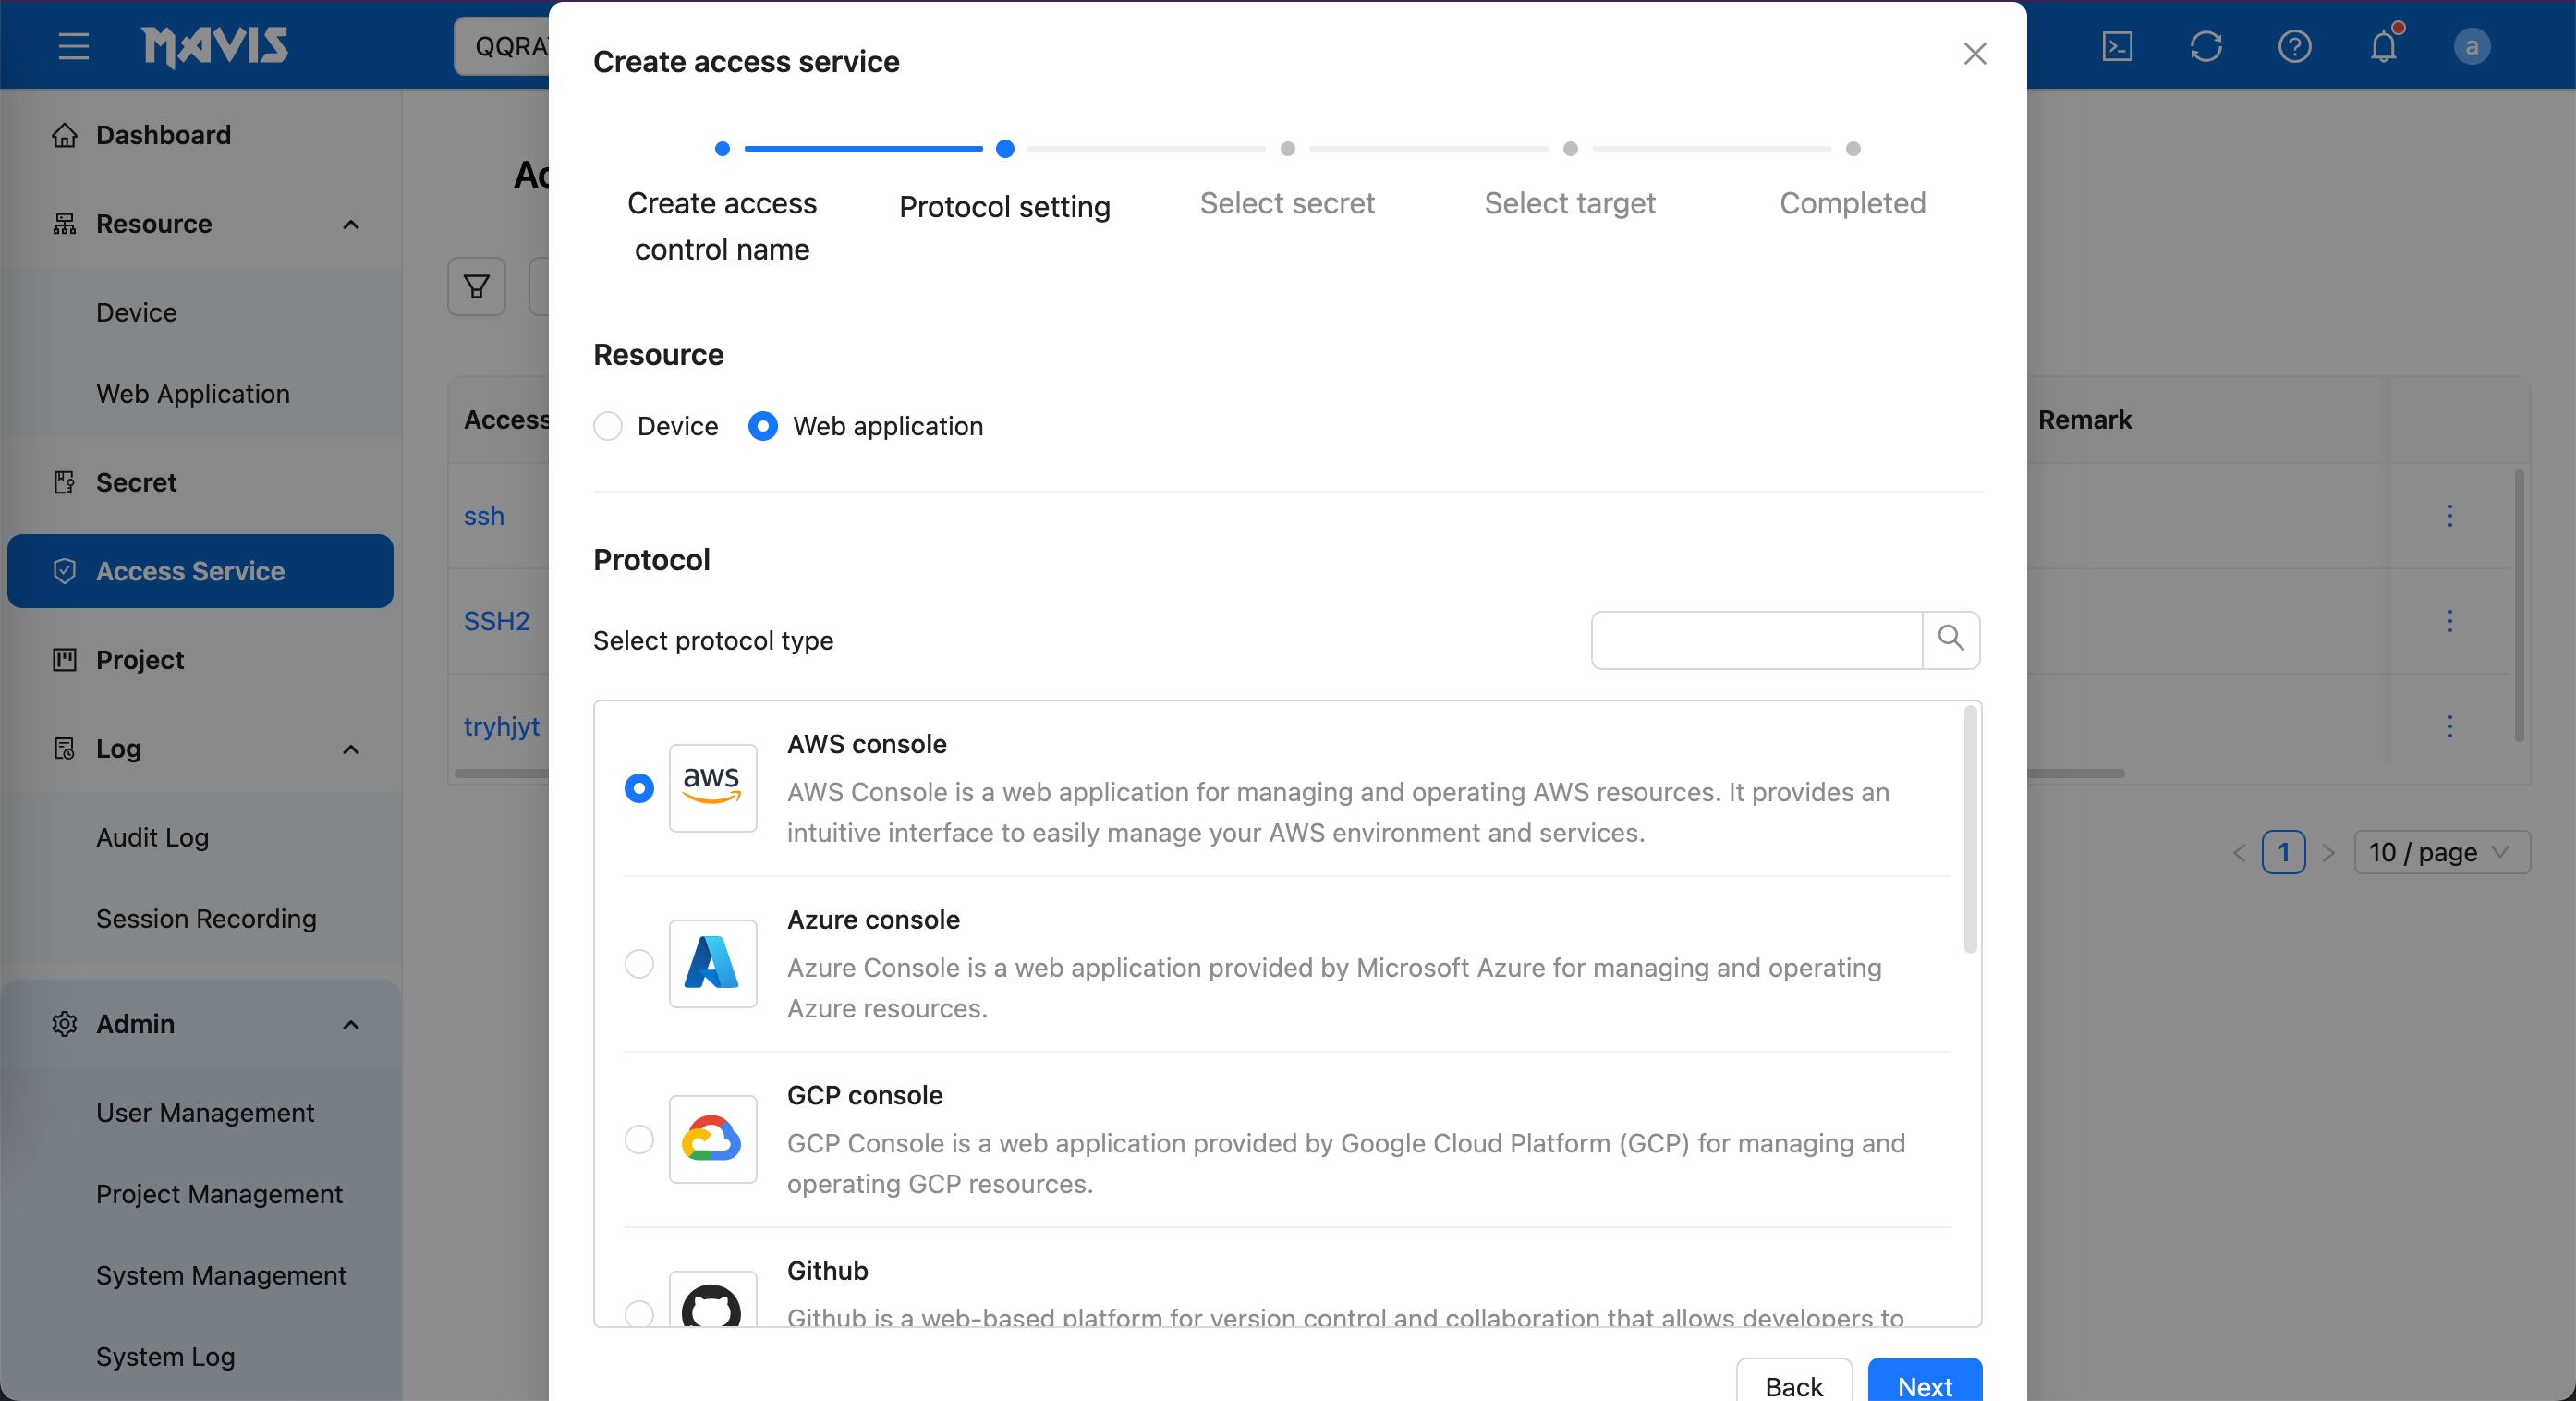Viewport: 2576px width, 1401px height.
Task: Click the search magnifier in the protocol search box
Action: point(1950,640)
